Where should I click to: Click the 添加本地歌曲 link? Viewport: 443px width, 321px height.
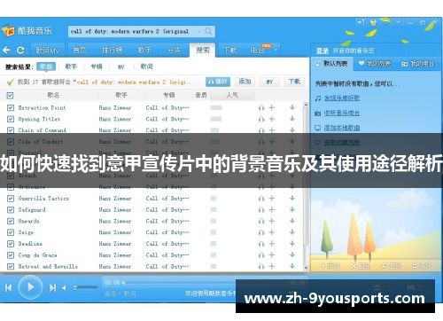point(342,128)
